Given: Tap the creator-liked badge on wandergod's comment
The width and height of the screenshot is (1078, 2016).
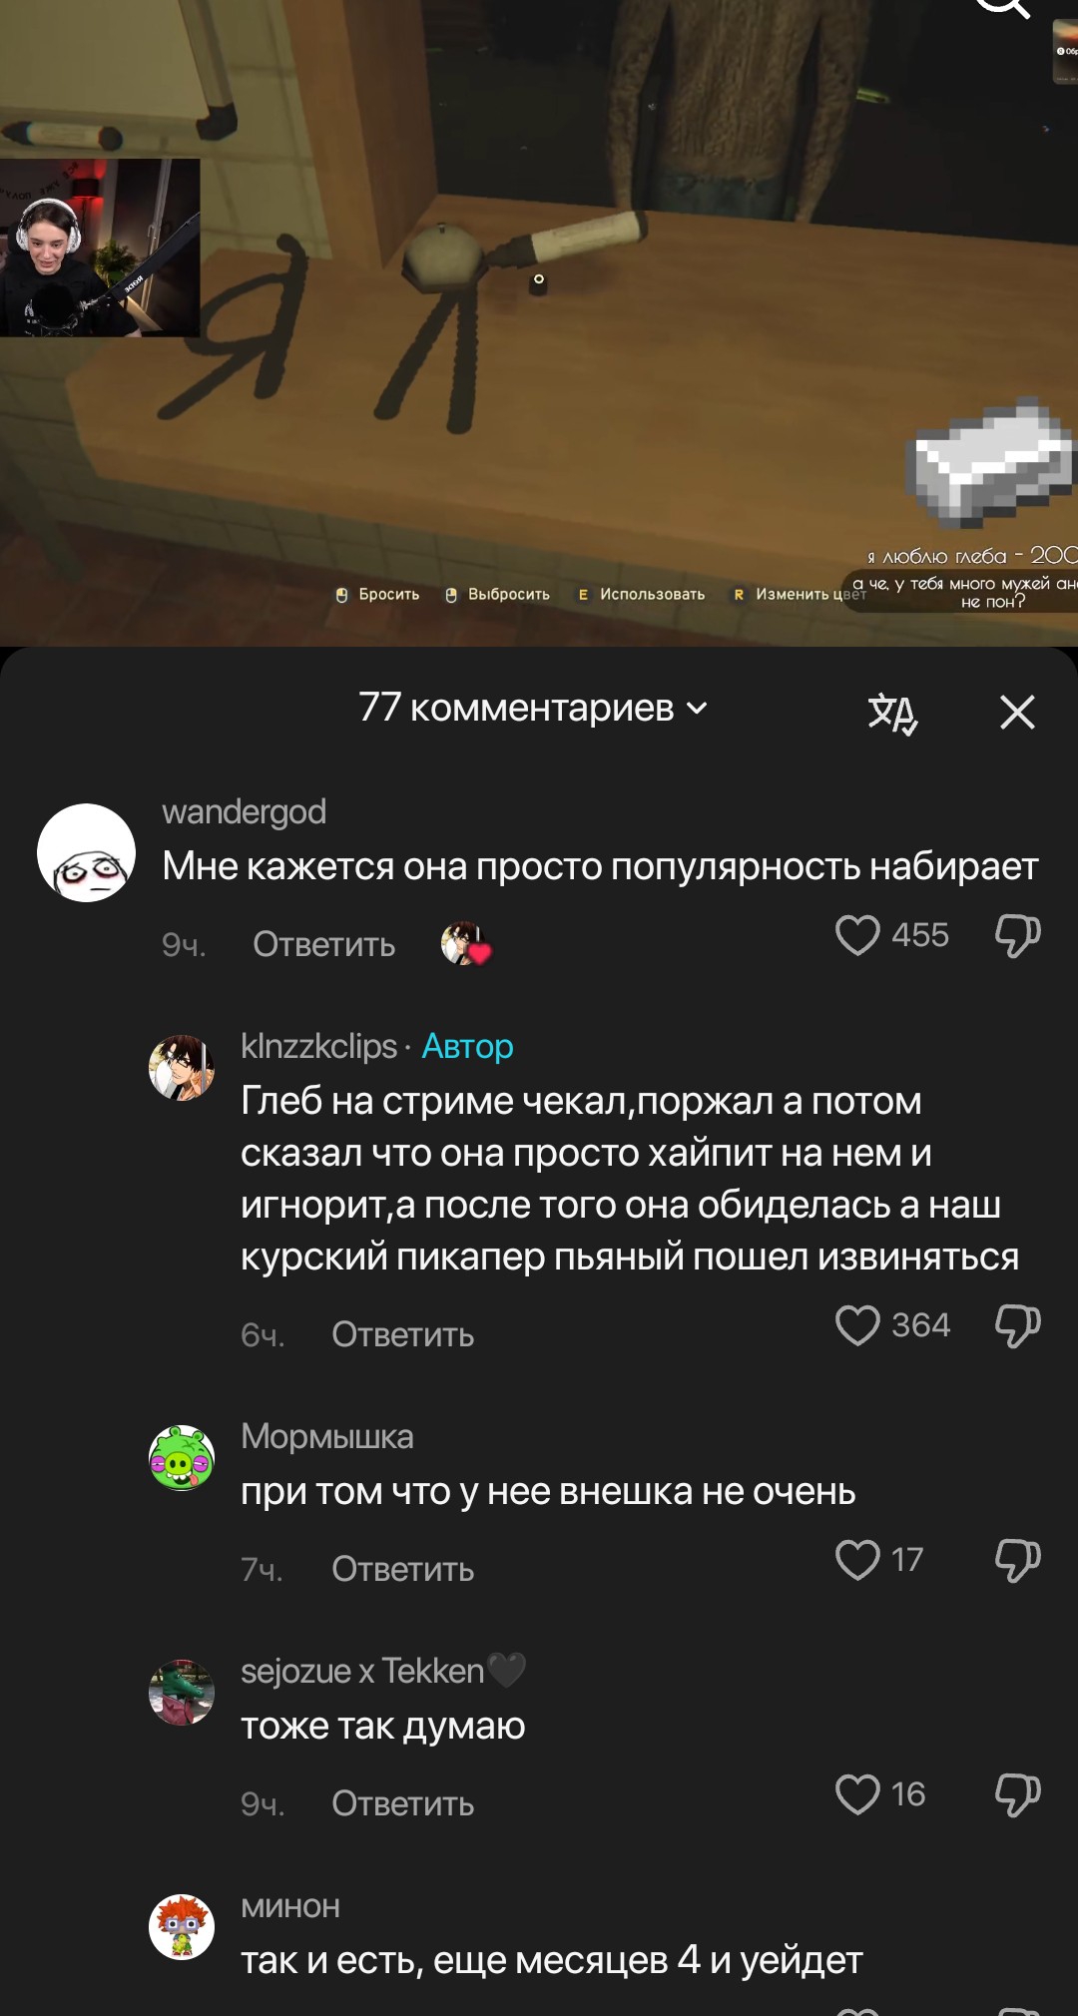Looking at the screenshot, I should (x=466, y=943).
